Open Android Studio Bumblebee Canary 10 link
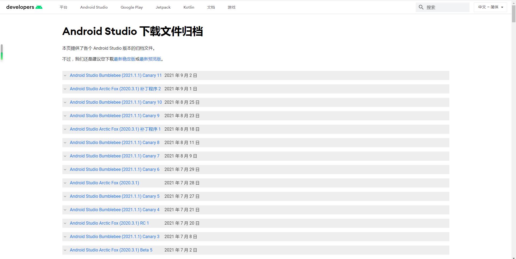 [x=116, y=102]
